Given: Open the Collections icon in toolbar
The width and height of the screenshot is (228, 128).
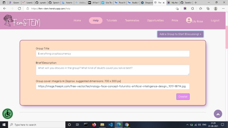Looking at the screenshot, I should point(208,8).
